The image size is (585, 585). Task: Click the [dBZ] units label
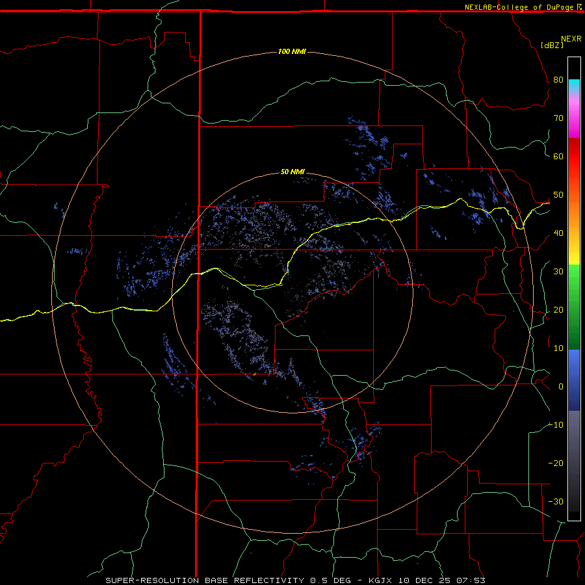552,45
